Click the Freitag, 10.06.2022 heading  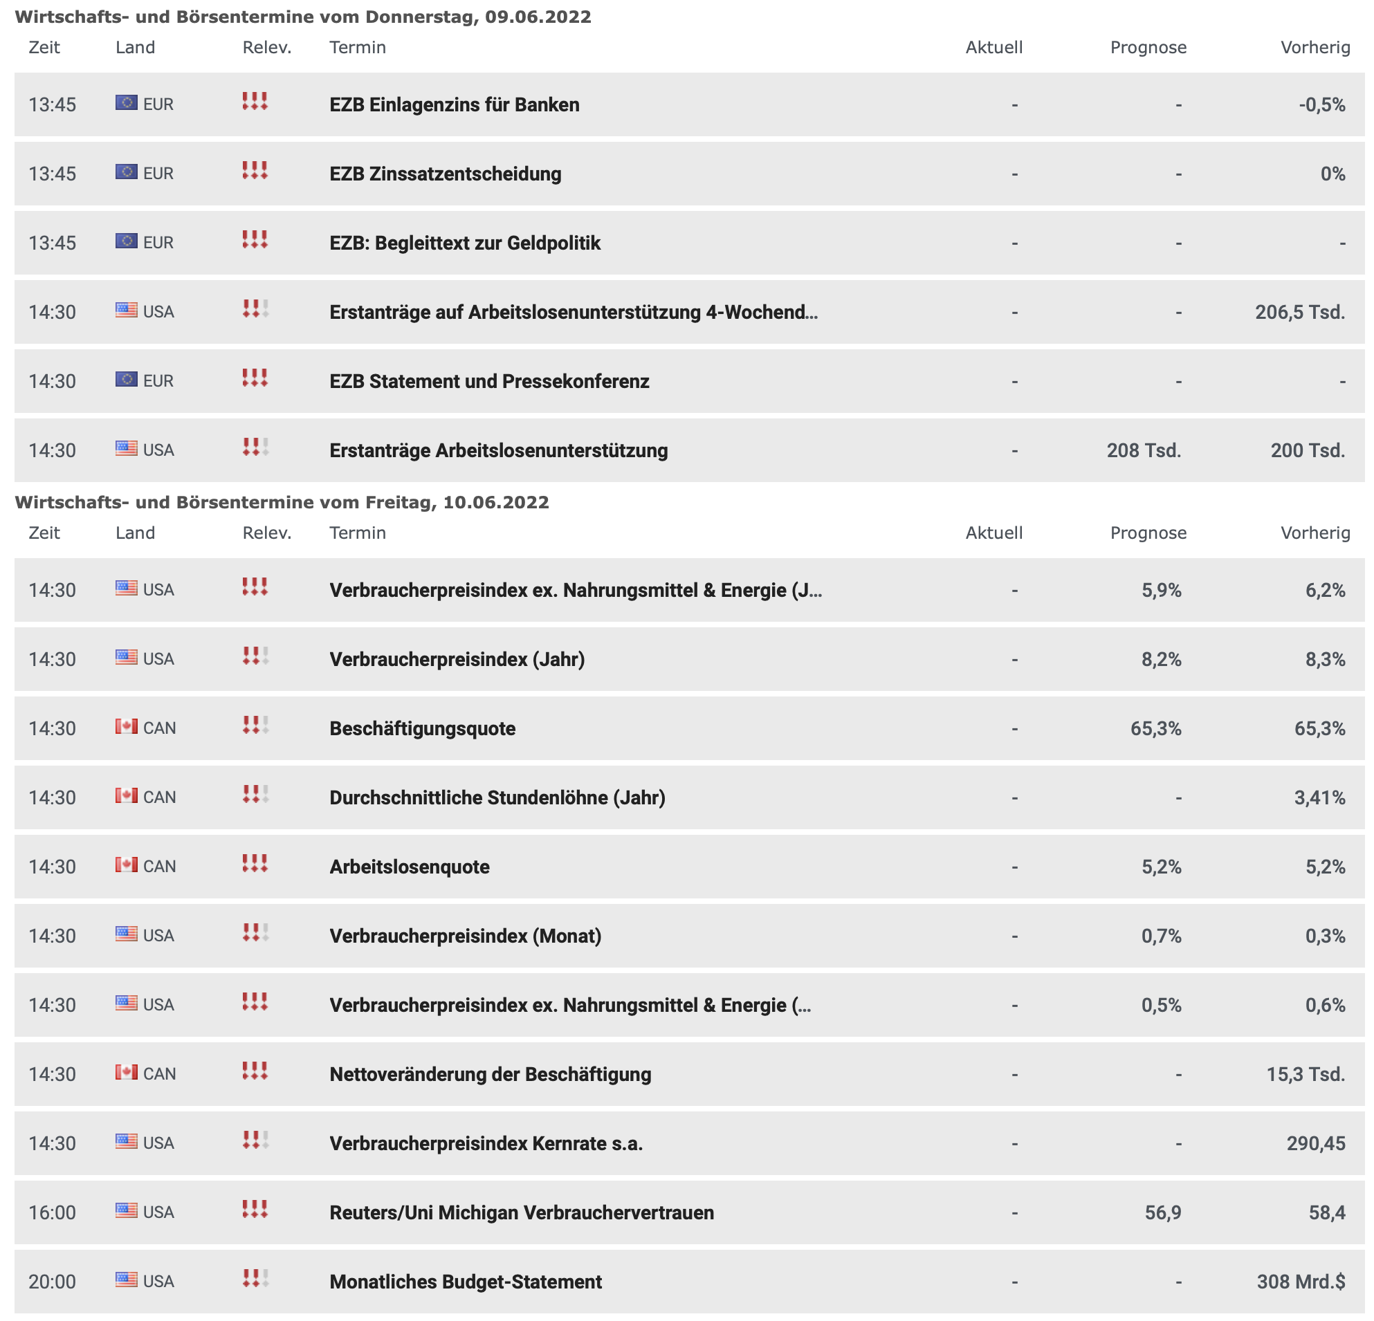point(282,503)
